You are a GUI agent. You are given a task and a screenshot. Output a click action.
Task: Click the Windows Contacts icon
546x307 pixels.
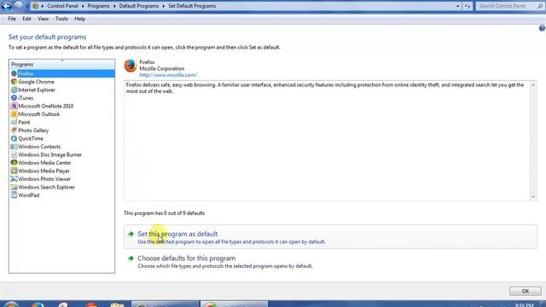(x=14, y=147)
